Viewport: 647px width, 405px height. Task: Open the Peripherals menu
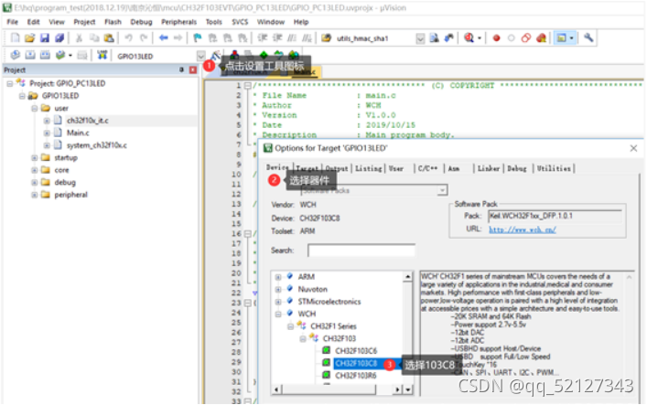tap(178, 22)
